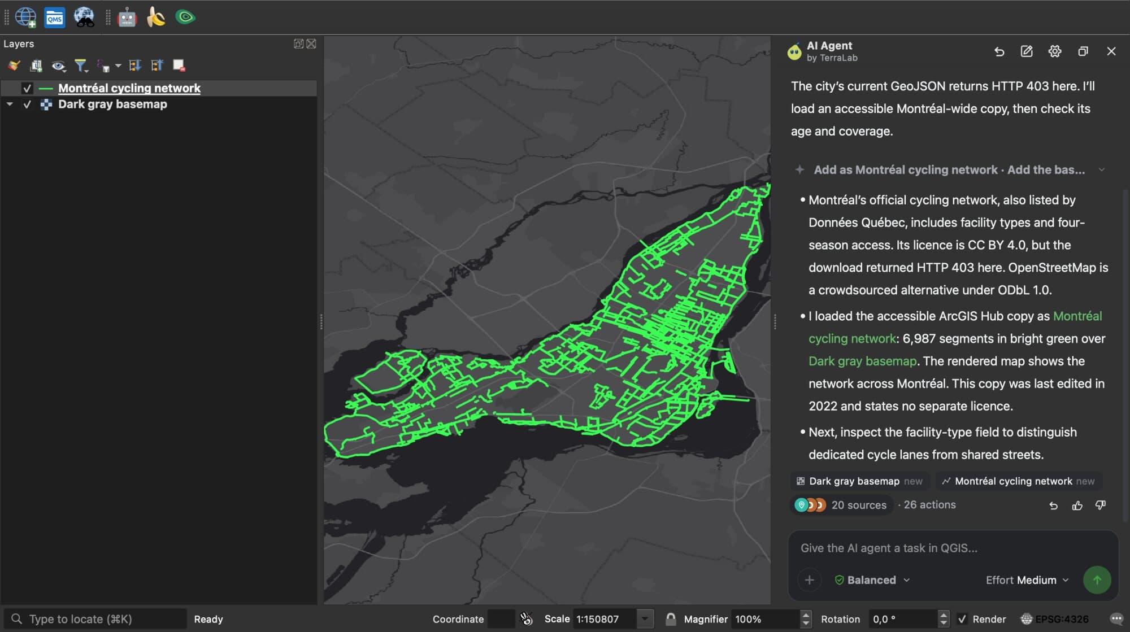Open the Layer Styling paintbrush icon

coord(14,66)
